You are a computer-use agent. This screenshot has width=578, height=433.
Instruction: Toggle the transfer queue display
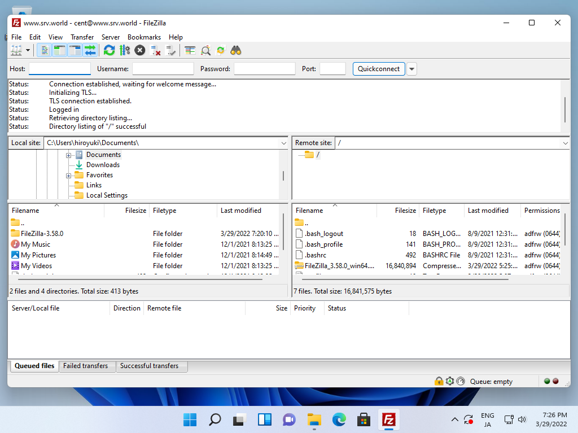coord(90,51)
